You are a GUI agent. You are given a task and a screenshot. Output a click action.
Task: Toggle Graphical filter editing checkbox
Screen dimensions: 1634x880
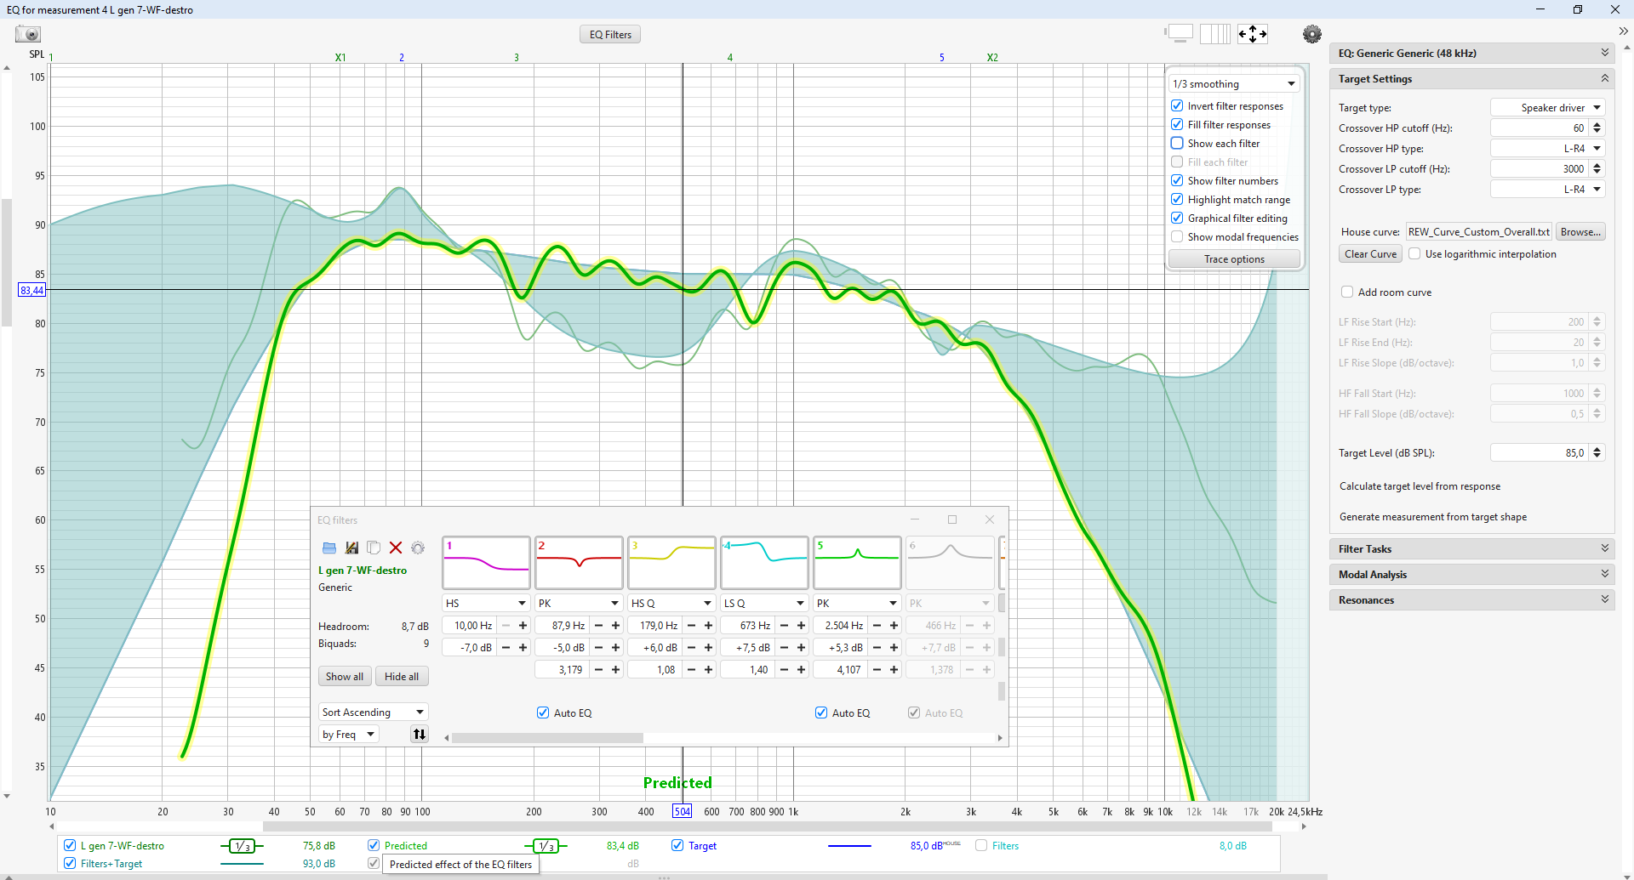1177,218
